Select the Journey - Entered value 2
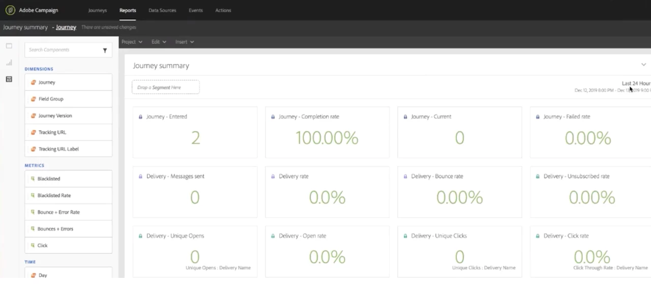Viewport: 651px width, 285px height. tap(195, 138)
